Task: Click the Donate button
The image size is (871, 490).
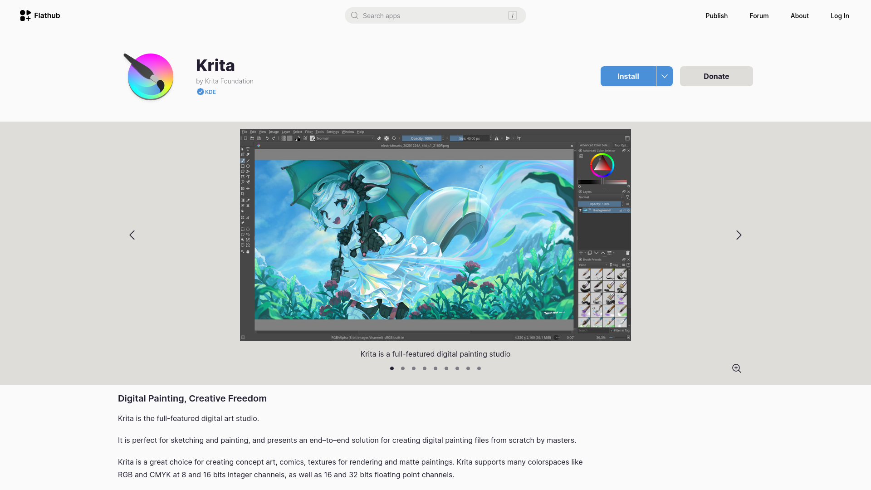Action: 716,76
